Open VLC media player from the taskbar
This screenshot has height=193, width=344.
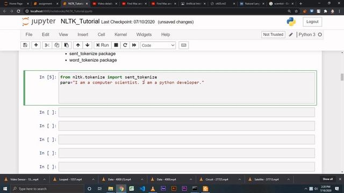click(x=153, y=189)
